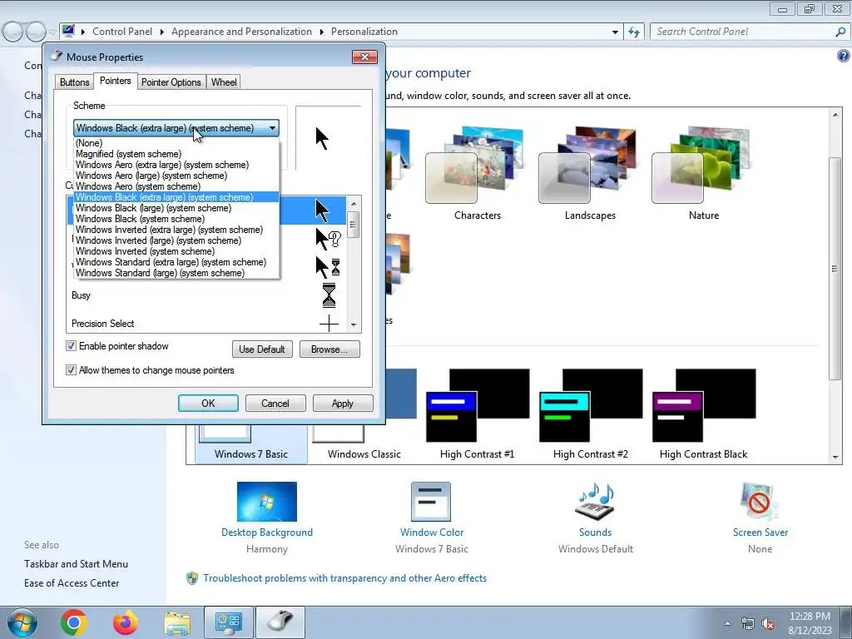
Task: Open Troubleshoot problems with transparency link
Action: tap(344, 578)
